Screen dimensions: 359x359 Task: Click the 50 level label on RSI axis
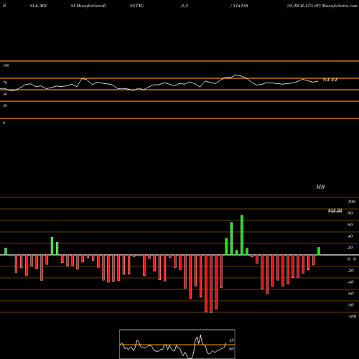pos(5,94)
